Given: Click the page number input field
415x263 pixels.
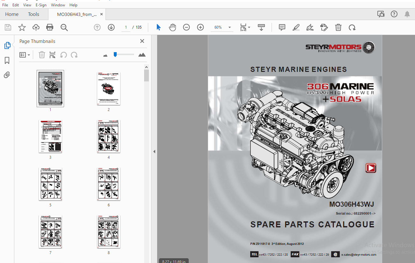Looking at the screenshot, I should [126, 27].
